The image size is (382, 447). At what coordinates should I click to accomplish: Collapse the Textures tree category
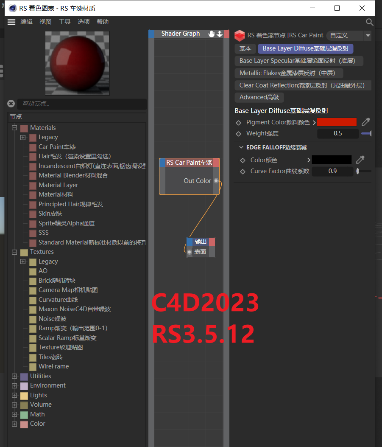tap(14, 252)
